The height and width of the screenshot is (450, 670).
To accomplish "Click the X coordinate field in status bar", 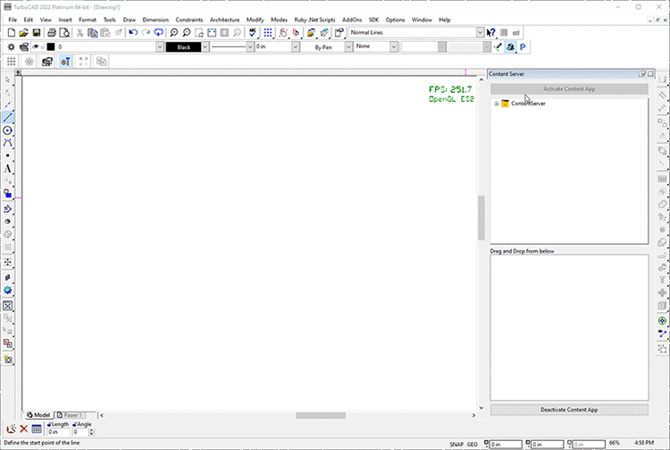I will pos(505,445).
